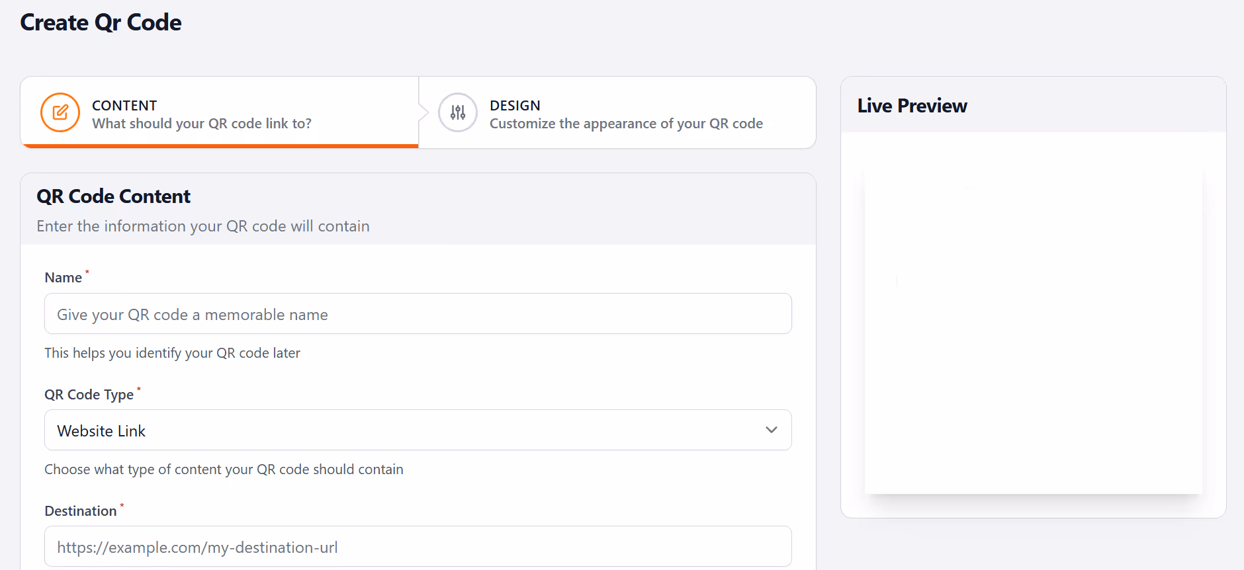Switch to the DESIGN tab
Image resolution: width=1244 pixels, height=570 pixels.
point(617,112)
